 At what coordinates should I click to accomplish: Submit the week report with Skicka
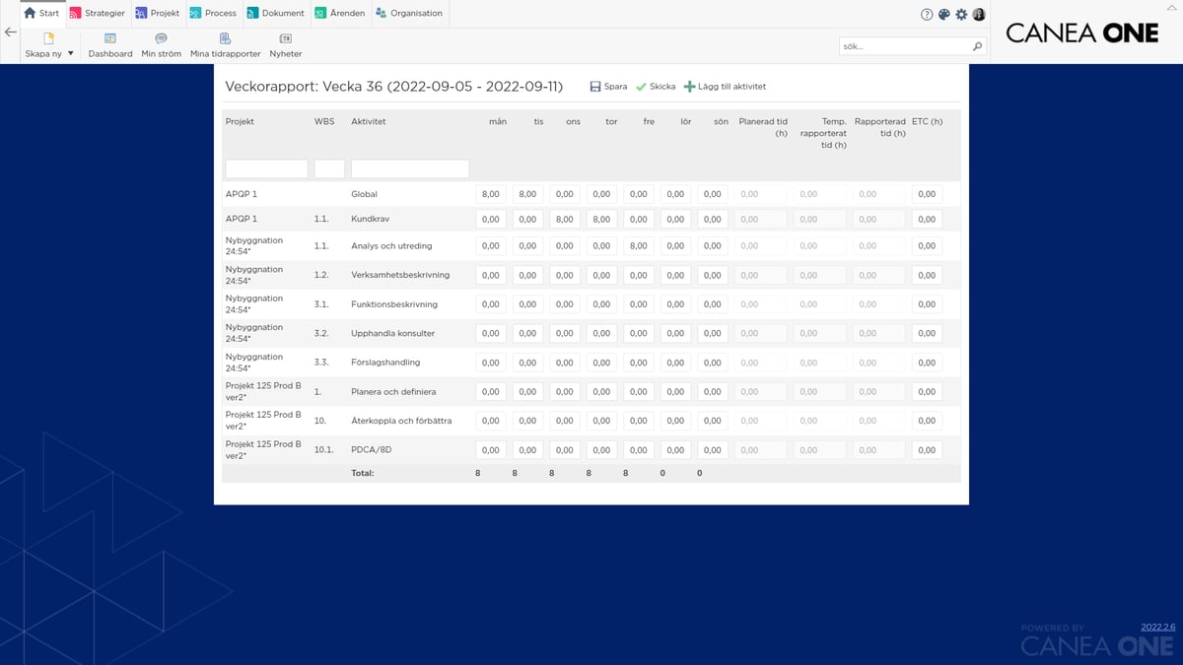click(656, 87)
